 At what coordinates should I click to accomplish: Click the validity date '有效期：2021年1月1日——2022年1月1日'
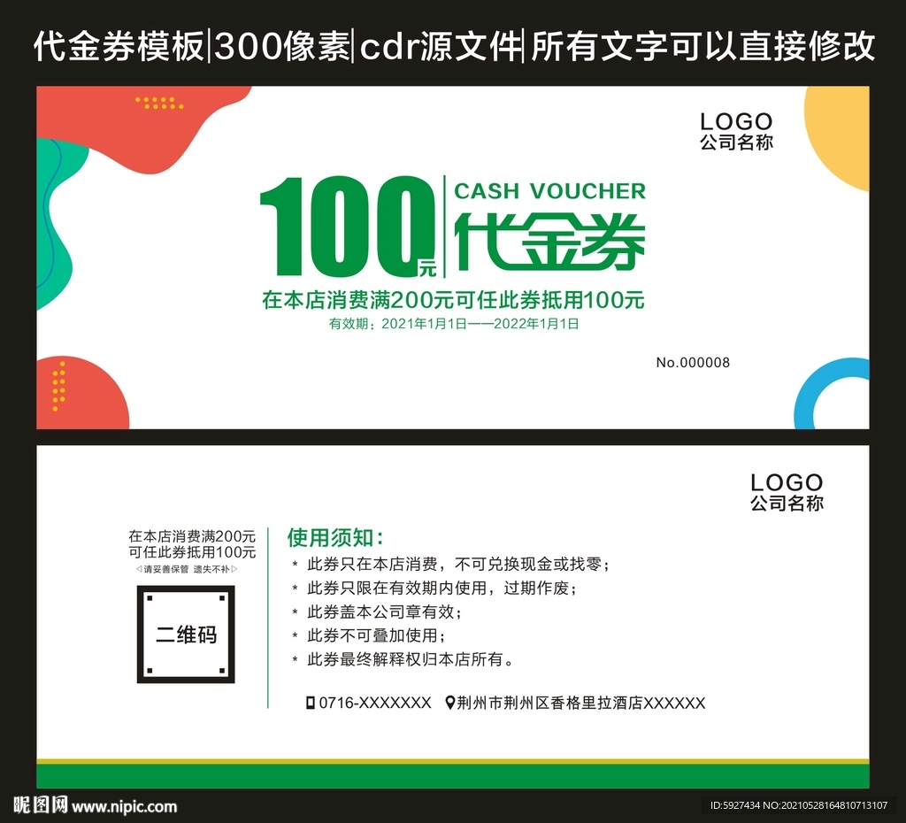[x=454, y=324]
